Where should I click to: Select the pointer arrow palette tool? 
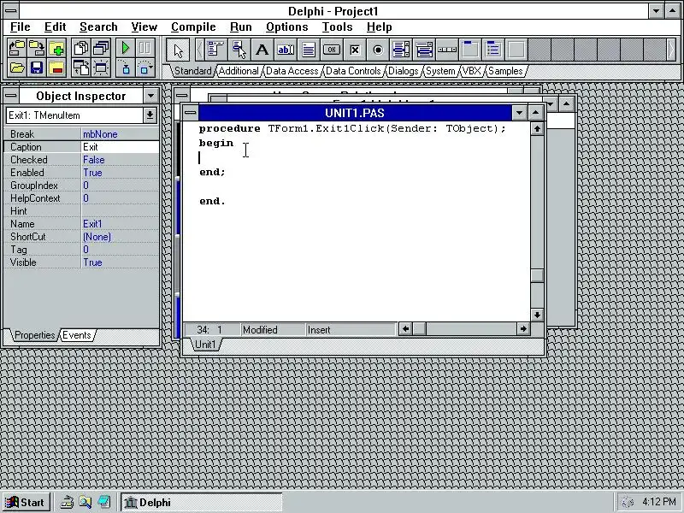[178, 50]
